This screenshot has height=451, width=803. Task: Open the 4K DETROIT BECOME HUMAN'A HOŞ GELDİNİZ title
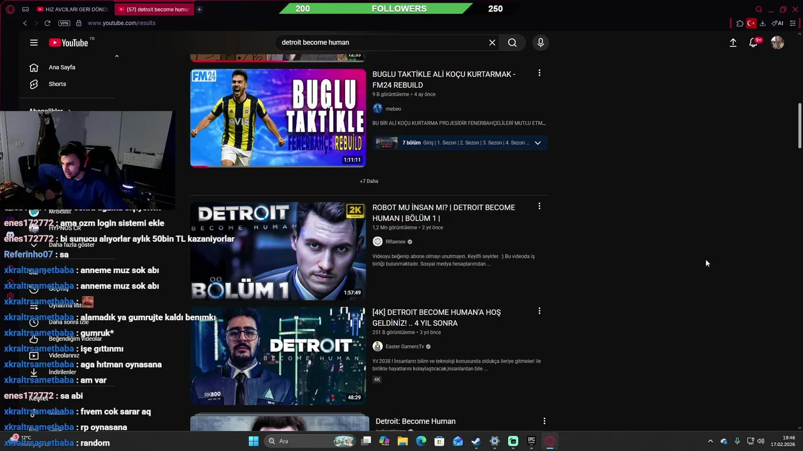(437, 318)
